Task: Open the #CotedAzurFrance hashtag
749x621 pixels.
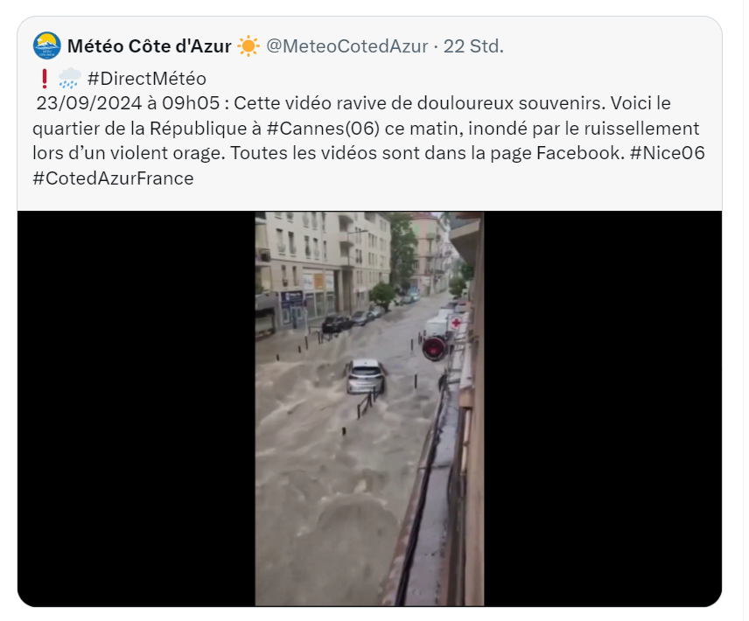Action: 113,178
